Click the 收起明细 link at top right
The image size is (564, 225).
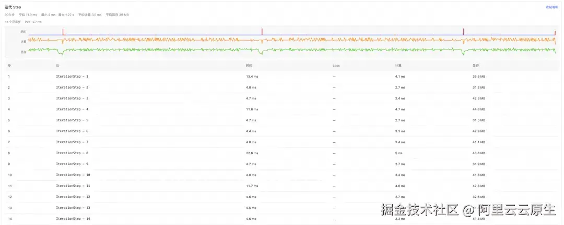coord(551,7)
